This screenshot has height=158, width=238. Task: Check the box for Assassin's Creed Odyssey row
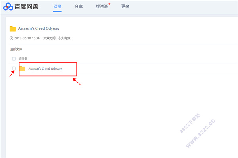(14, 68)
